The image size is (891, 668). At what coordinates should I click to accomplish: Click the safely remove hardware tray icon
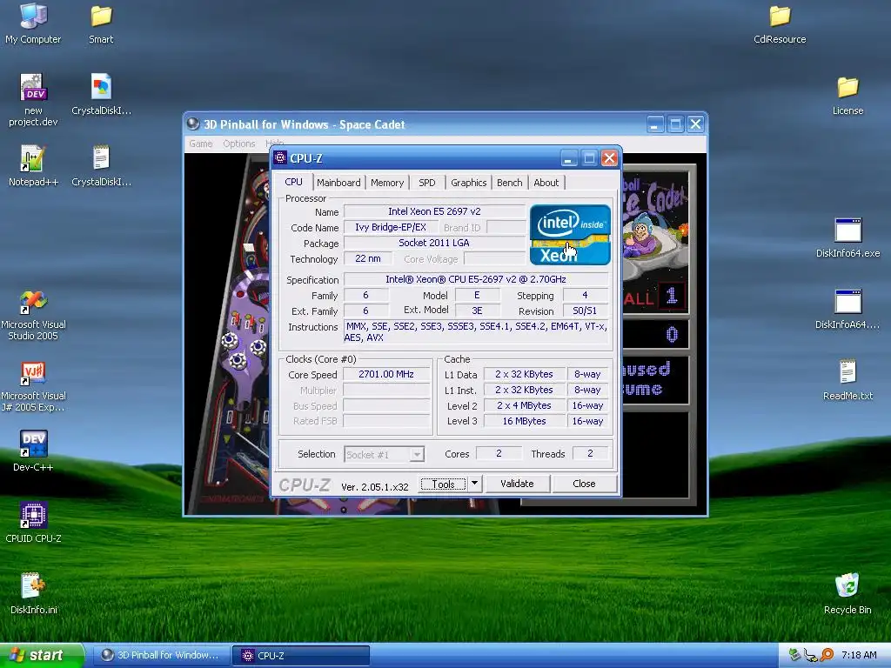coord(795,655)
